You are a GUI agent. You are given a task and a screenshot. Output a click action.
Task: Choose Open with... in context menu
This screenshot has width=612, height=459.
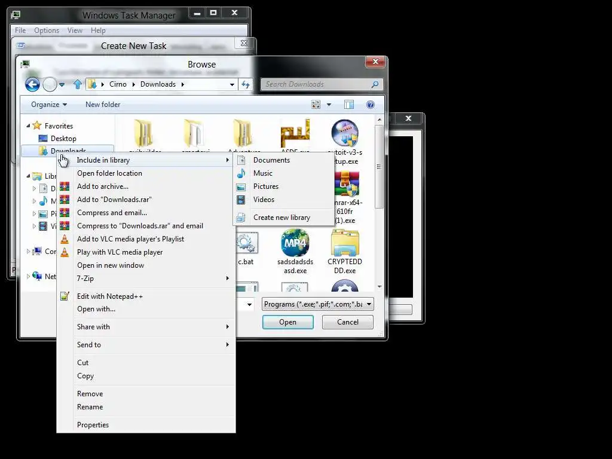(146, 309)
